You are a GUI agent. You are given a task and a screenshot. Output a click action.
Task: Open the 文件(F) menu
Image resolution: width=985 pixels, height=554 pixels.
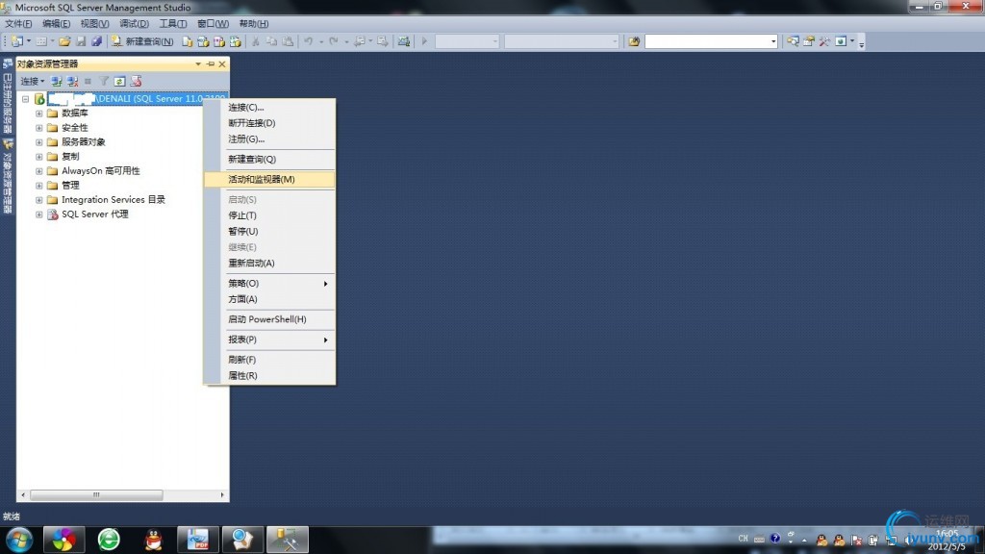pyautogui.click(x=19, y=24)
